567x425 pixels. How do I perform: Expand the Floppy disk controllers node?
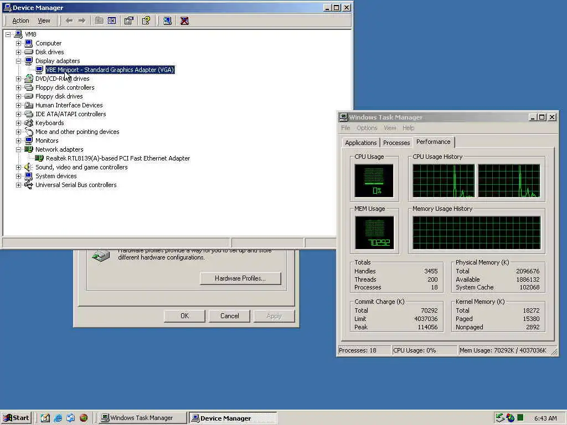click(18, 87)
